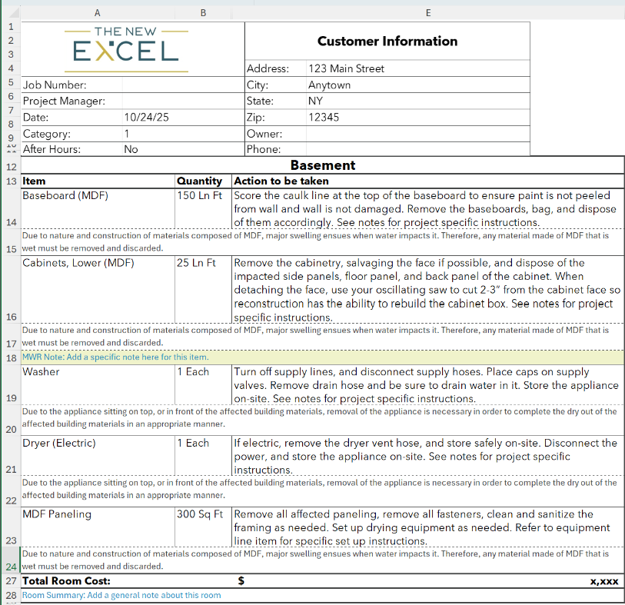The height and width of the screenshot is (605, 625).
Task: Select the Customer Information heading cell
Action: pyautogui.click(x=387, y=41)
